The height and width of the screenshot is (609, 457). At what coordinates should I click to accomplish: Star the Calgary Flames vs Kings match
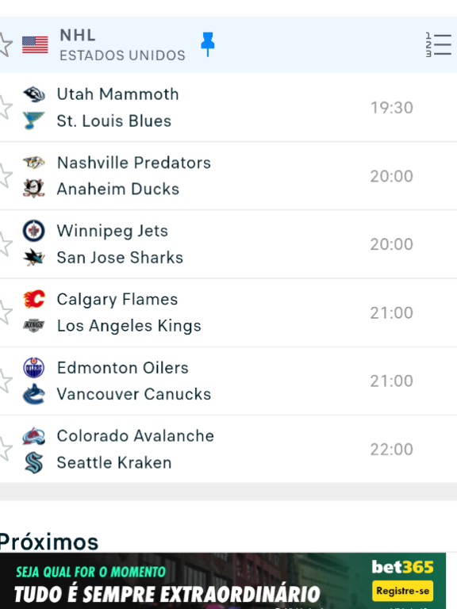(x=6, y=312)
